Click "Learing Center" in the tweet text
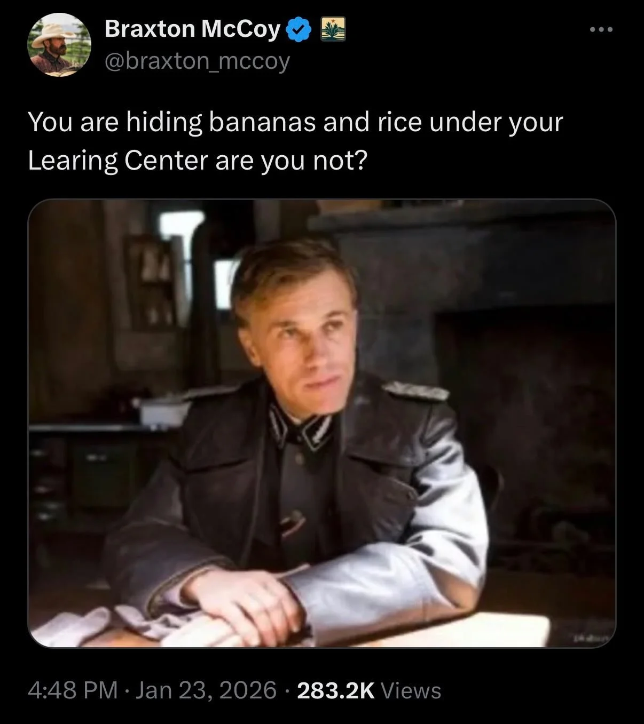This screenshot has height=724, width=644. click(117, 161)
